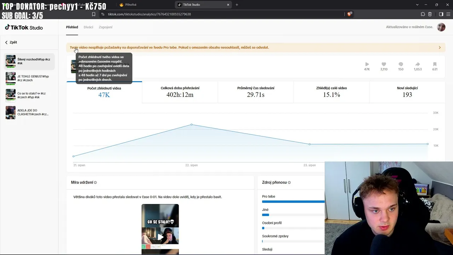This screenshot has height=255, width=453.
Task: Click the TikTok Studio logo
Action: tap(24, 27)
